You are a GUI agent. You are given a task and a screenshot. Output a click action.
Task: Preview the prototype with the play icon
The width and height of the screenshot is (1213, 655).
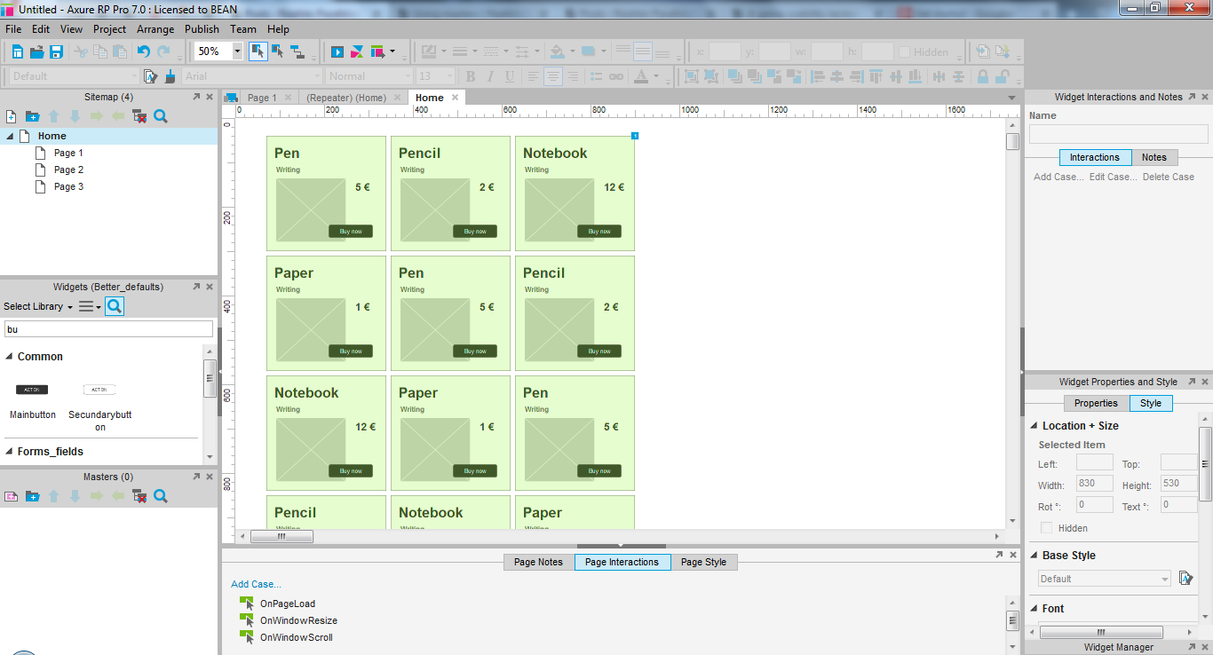point(337,51)
